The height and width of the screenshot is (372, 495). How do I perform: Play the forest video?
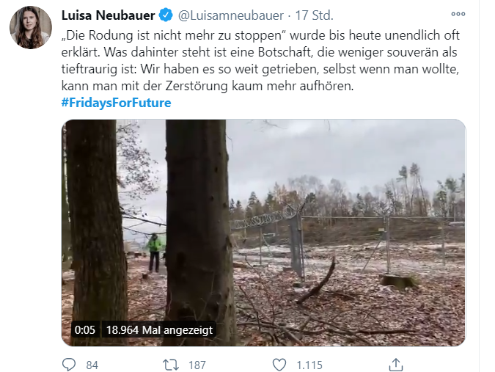(263, 233)
